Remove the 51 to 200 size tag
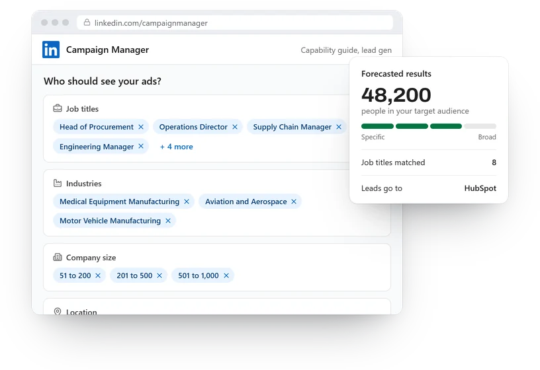The image size is (540, 370). (98, 276)
